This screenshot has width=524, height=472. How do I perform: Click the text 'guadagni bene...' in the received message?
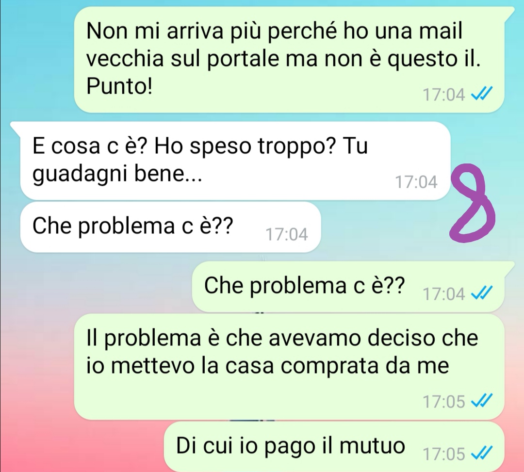point(117,174)
